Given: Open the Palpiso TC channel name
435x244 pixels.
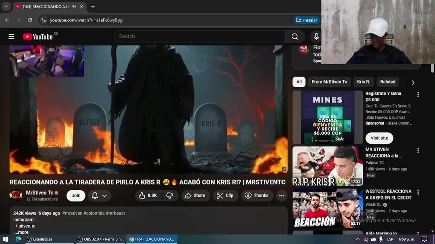Looking at the screenshot, I should click(374, 163).
